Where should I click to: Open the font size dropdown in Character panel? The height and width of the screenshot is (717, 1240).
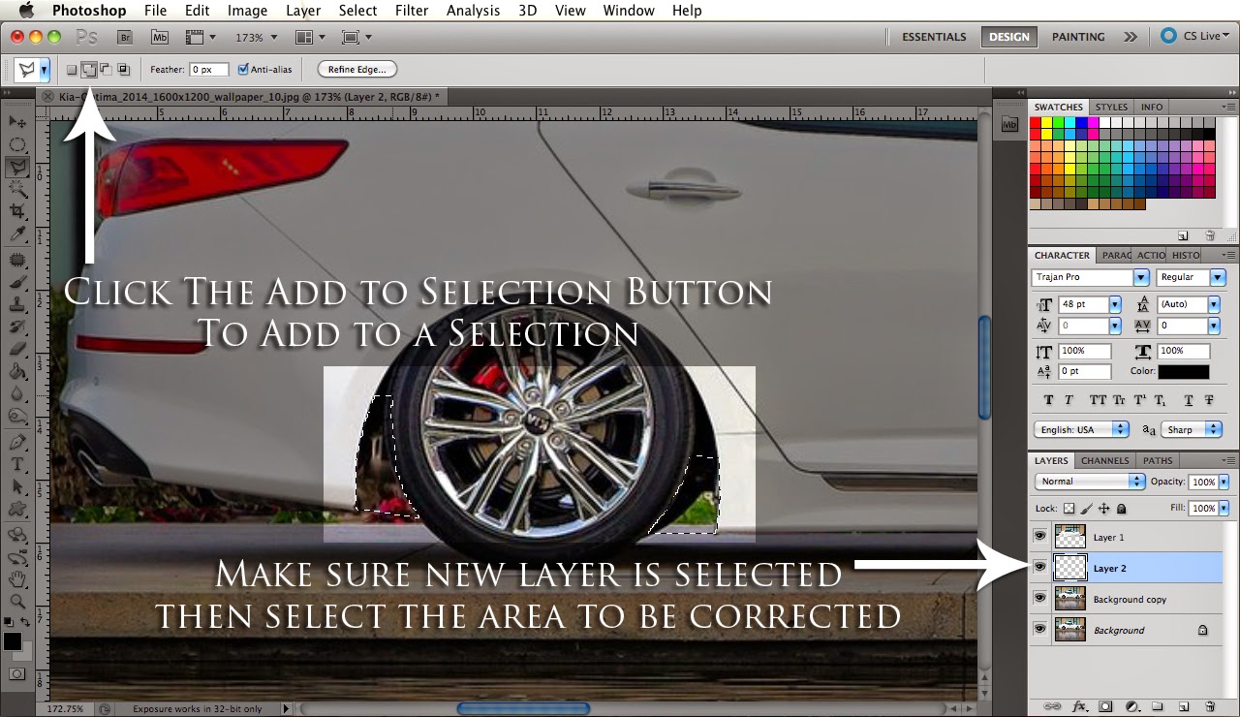click(1114, 303)
